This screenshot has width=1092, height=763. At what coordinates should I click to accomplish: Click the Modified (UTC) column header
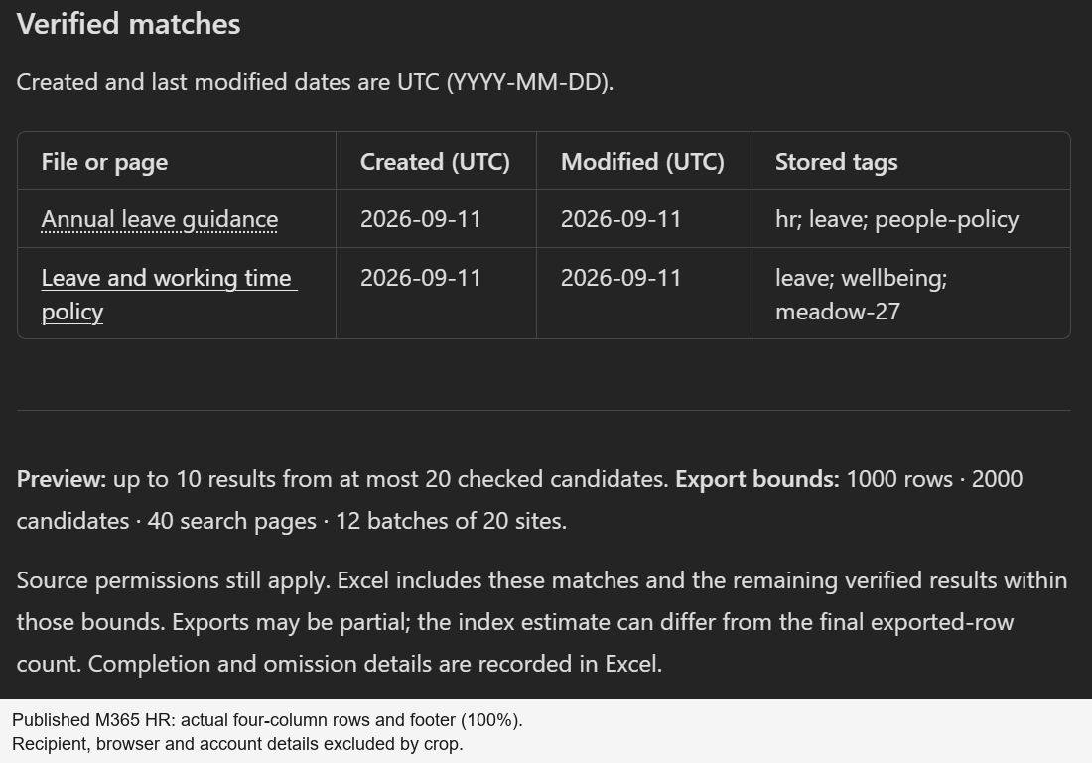point(642,162)
